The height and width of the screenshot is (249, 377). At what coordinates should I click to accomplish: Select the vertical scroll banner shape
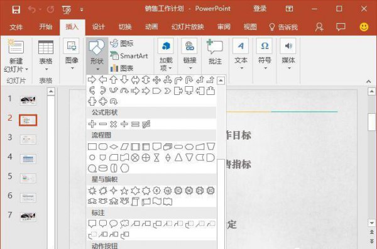point(135,202)
